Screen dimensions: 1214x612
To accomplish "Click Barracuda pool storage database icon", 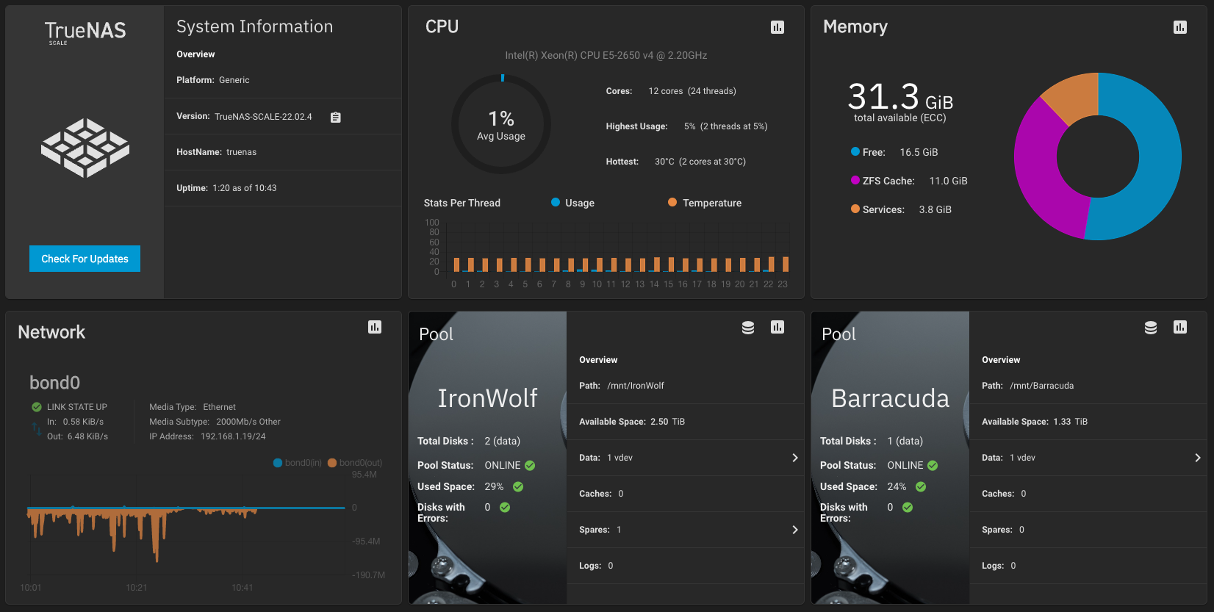I will [x=1150, y=328].
